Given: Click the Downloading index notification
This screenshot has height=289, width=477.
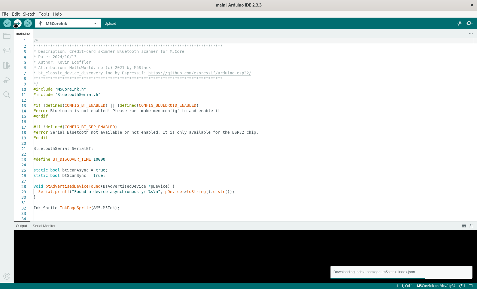Looking at the screenshot, I should coord(401,272).
